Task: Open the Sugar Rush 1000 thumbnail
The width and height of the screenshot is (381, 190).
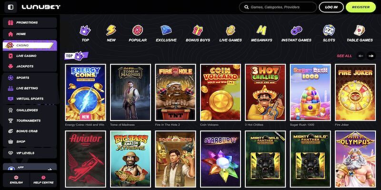Action: click(311, 92)
